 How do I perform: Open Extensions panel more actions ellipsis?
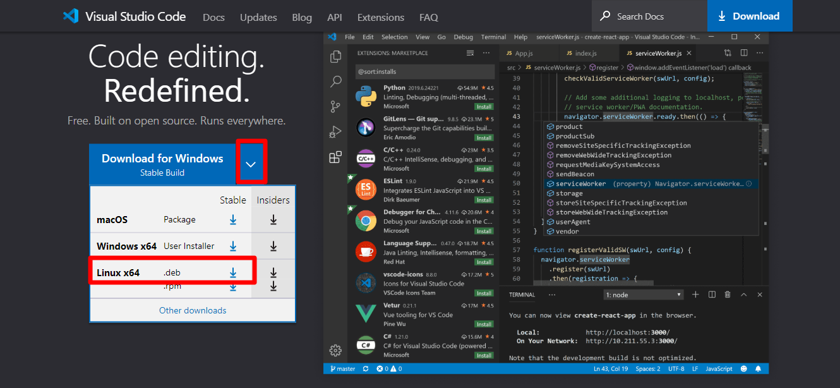tap(486, 53)
